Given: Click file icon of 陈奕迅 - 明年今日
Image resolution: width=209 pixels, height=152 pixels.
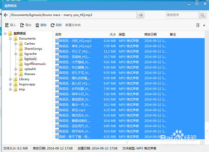Looking at the screenshot, I should pyautogui.click(x=57, y=94).
